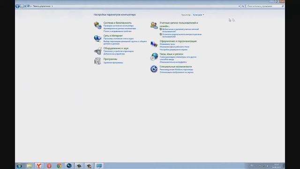This screenshot has height=169, width=300.
Task: Open Настройка разрешения экрана link
Action: click(x=173, y=50)
